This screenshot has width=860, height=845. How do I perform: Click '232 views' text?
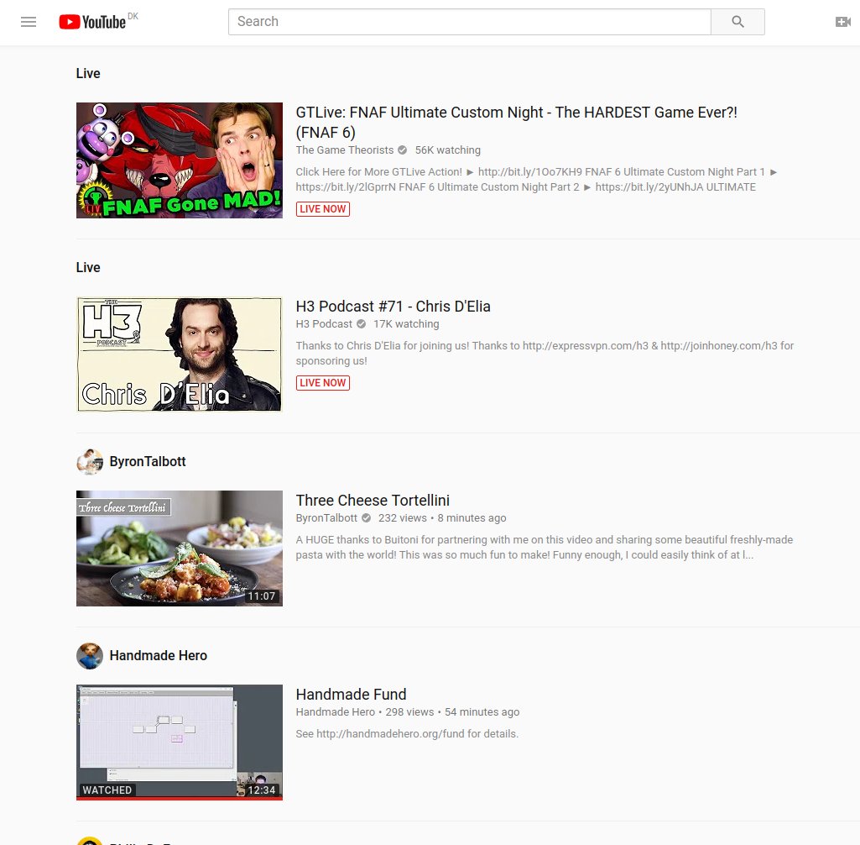coord(402,517)
